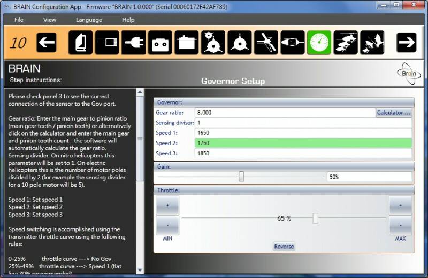Screen dimensions: 428x278
Task: Click the Speed 2 input field
Action: 303,143
